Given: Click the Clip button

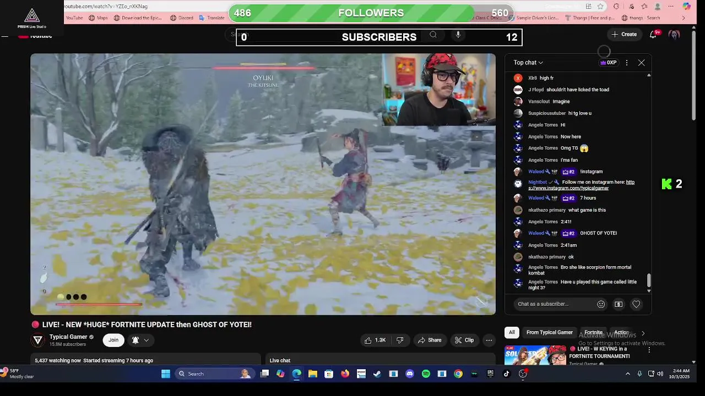Looking at the screenshot, I should (x=464, y=340).
